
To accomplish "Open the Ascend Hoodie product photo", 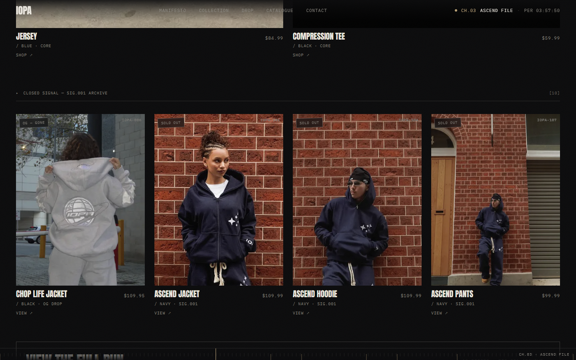I will [x=357, y=200].
